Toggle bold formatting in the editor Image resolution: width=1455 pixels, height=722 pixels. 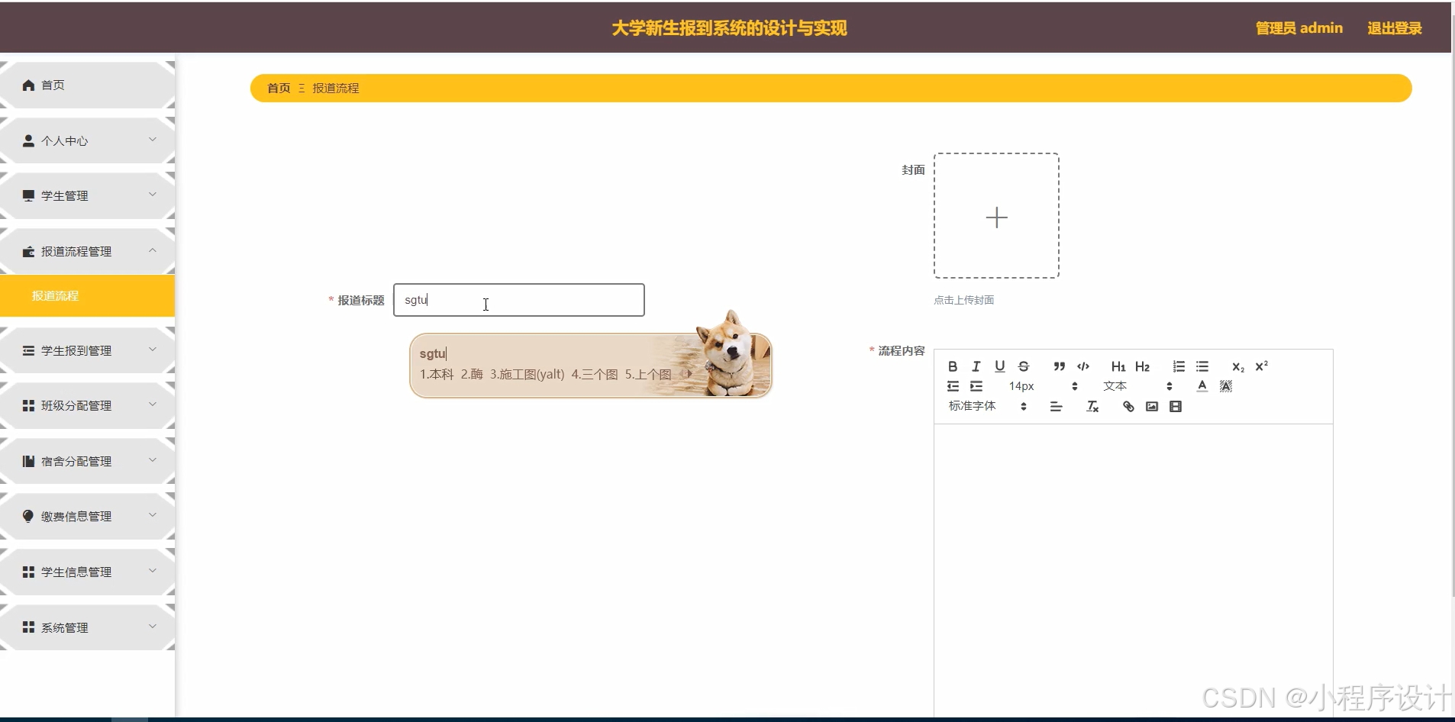tap(952, 366)
